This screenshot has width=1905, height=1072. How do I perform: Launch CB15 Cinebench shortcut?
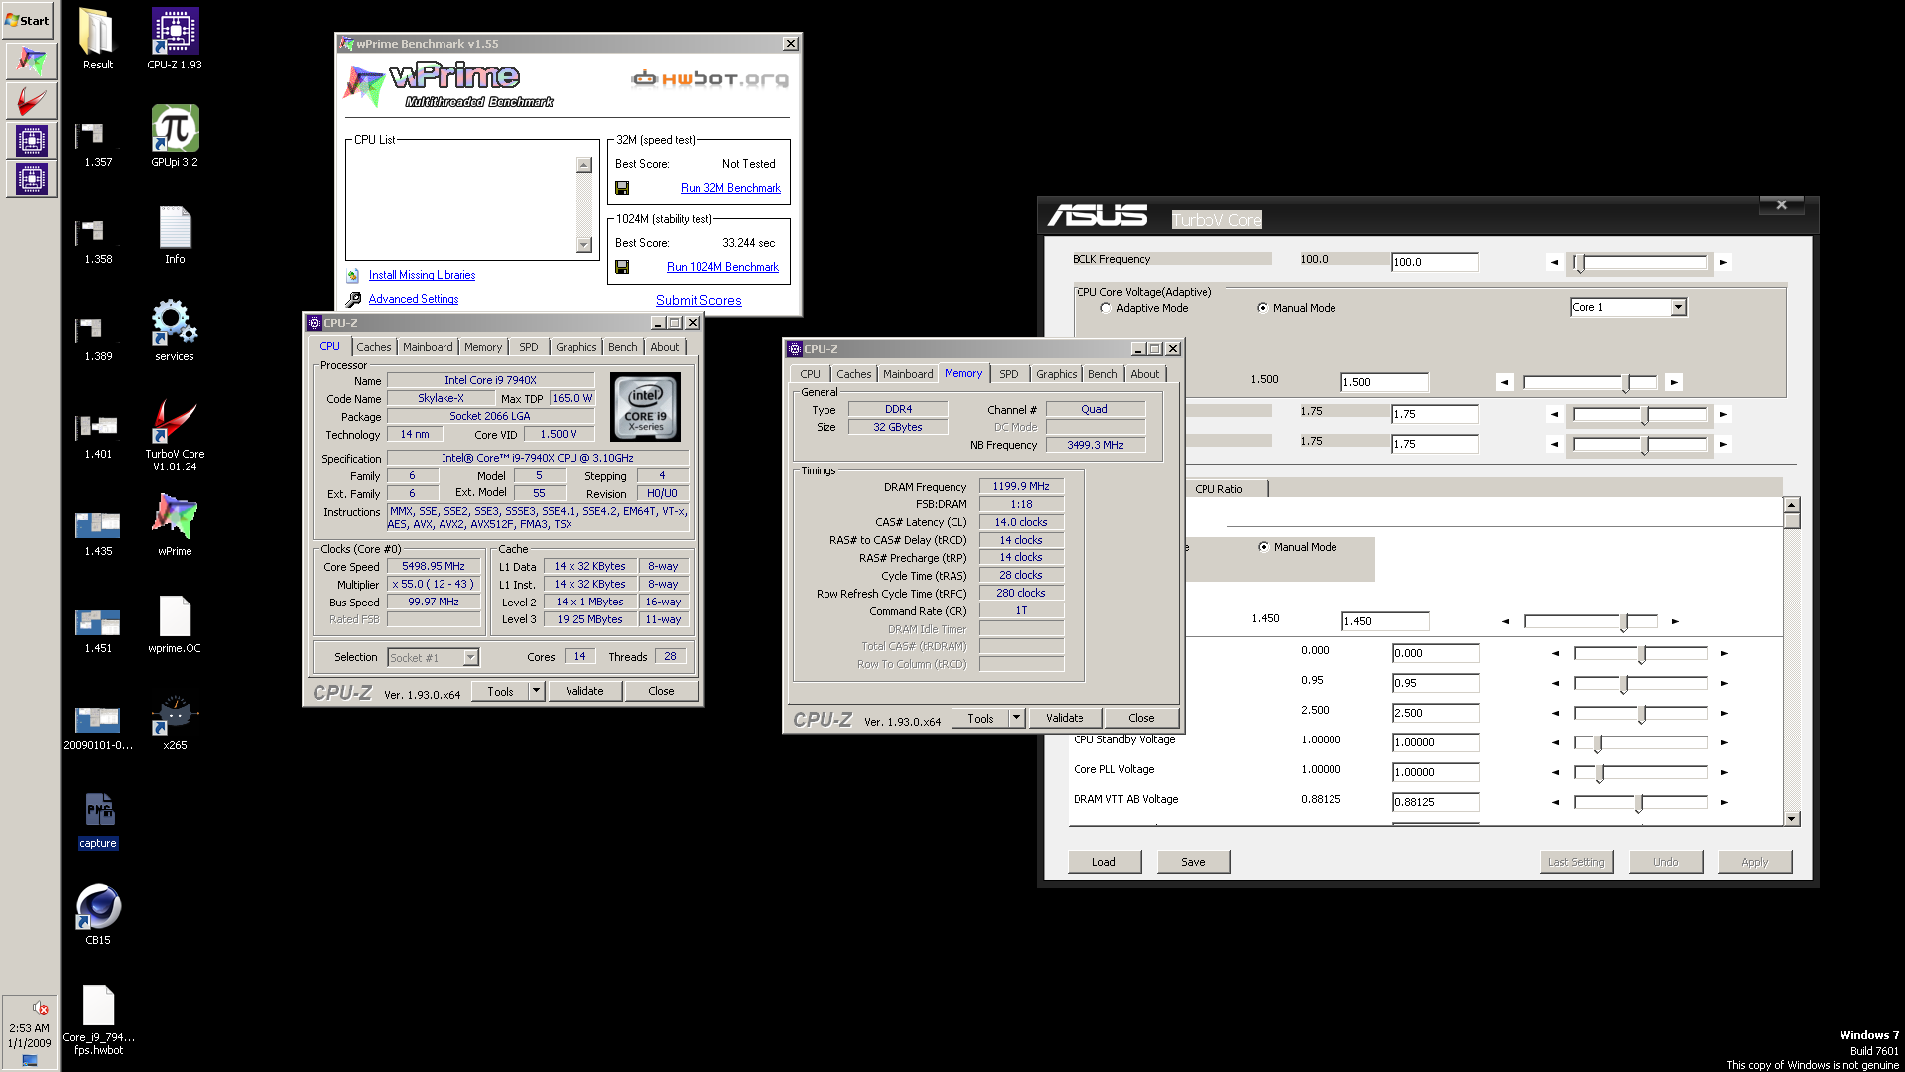pos(98,913)
